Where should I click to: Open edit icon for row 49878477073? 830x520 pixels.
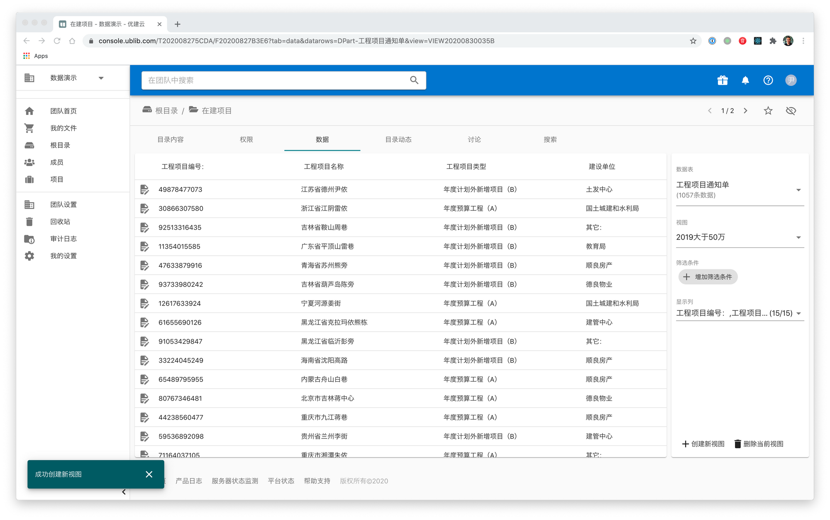click(x=144, y=190)
